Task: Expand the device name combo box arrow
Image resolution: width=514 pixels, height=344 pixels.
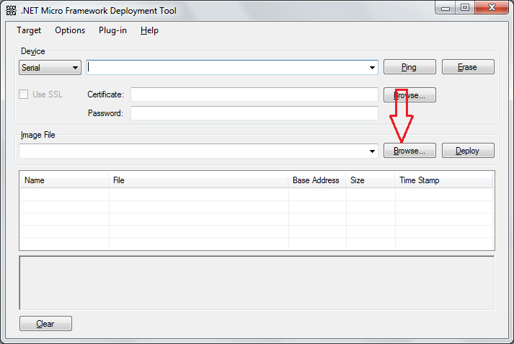Action: (372, 68)
